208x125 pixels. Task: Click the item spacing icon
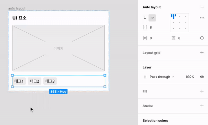pos(145,27)
